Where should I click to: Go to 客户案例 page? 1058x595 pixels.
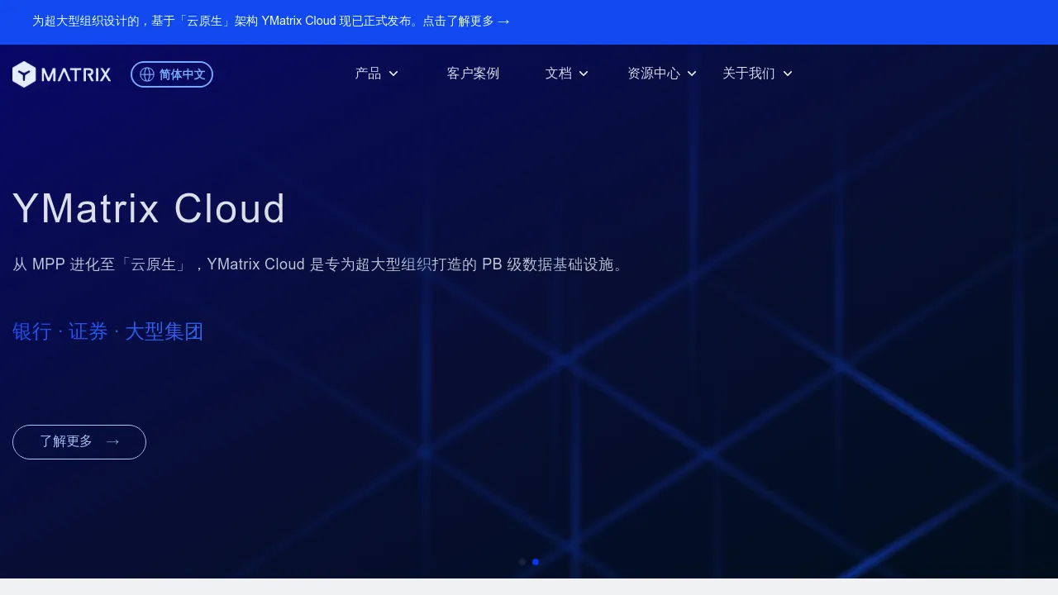pyautogui.click(x=473, y=74)
